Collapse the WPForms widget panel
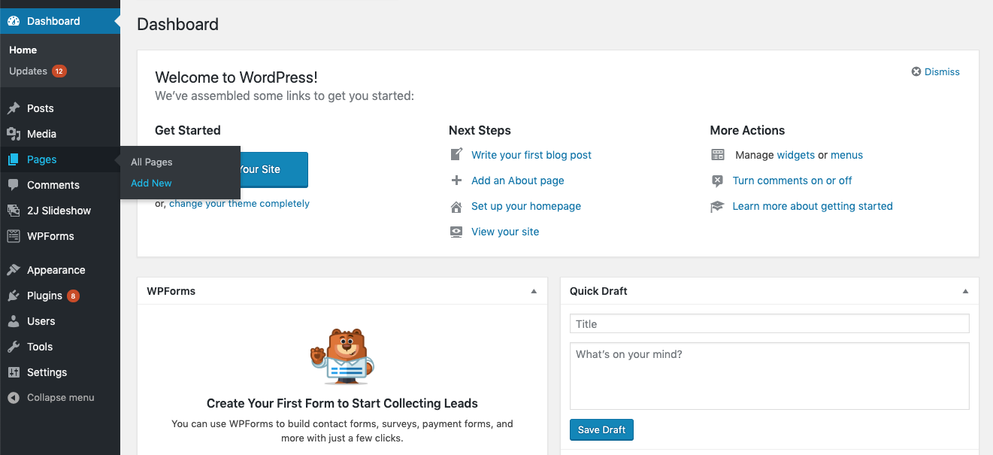The width and height of the screenshot is (993, 455). (534, 291)
